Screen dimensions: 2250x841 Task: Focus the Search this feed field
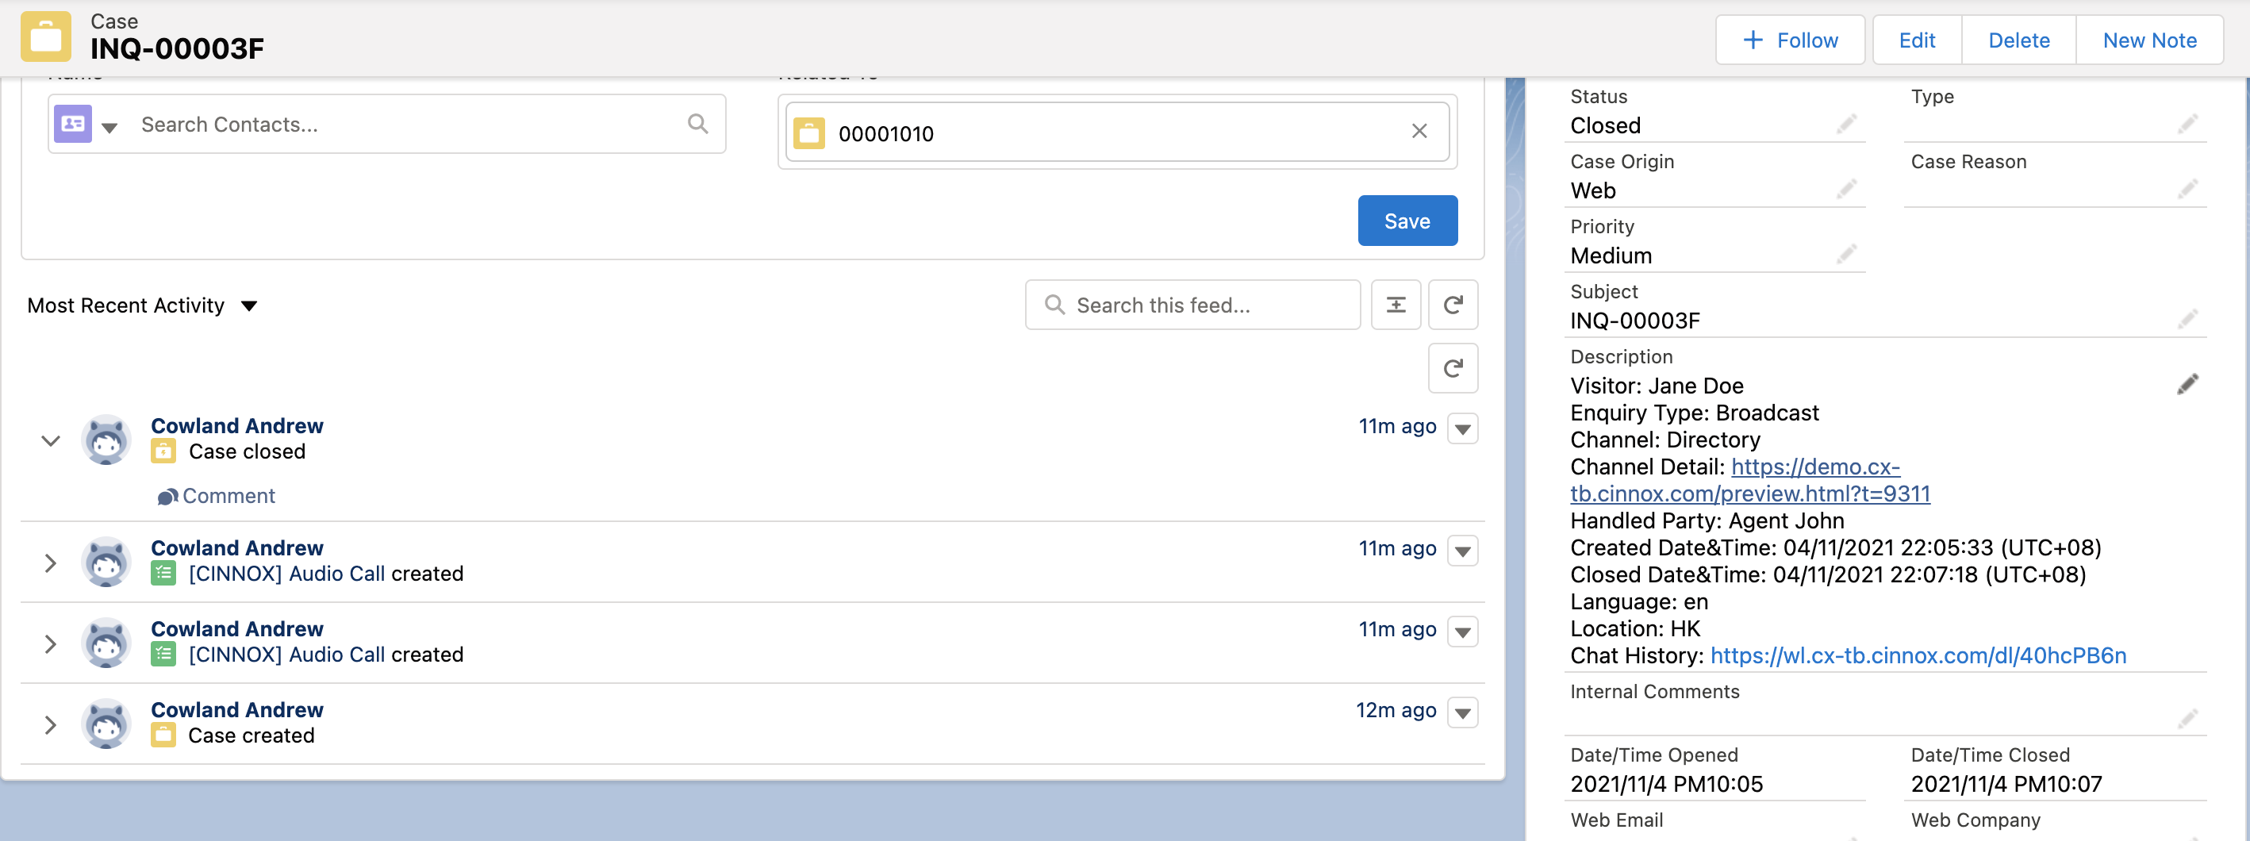point(1192,305)
